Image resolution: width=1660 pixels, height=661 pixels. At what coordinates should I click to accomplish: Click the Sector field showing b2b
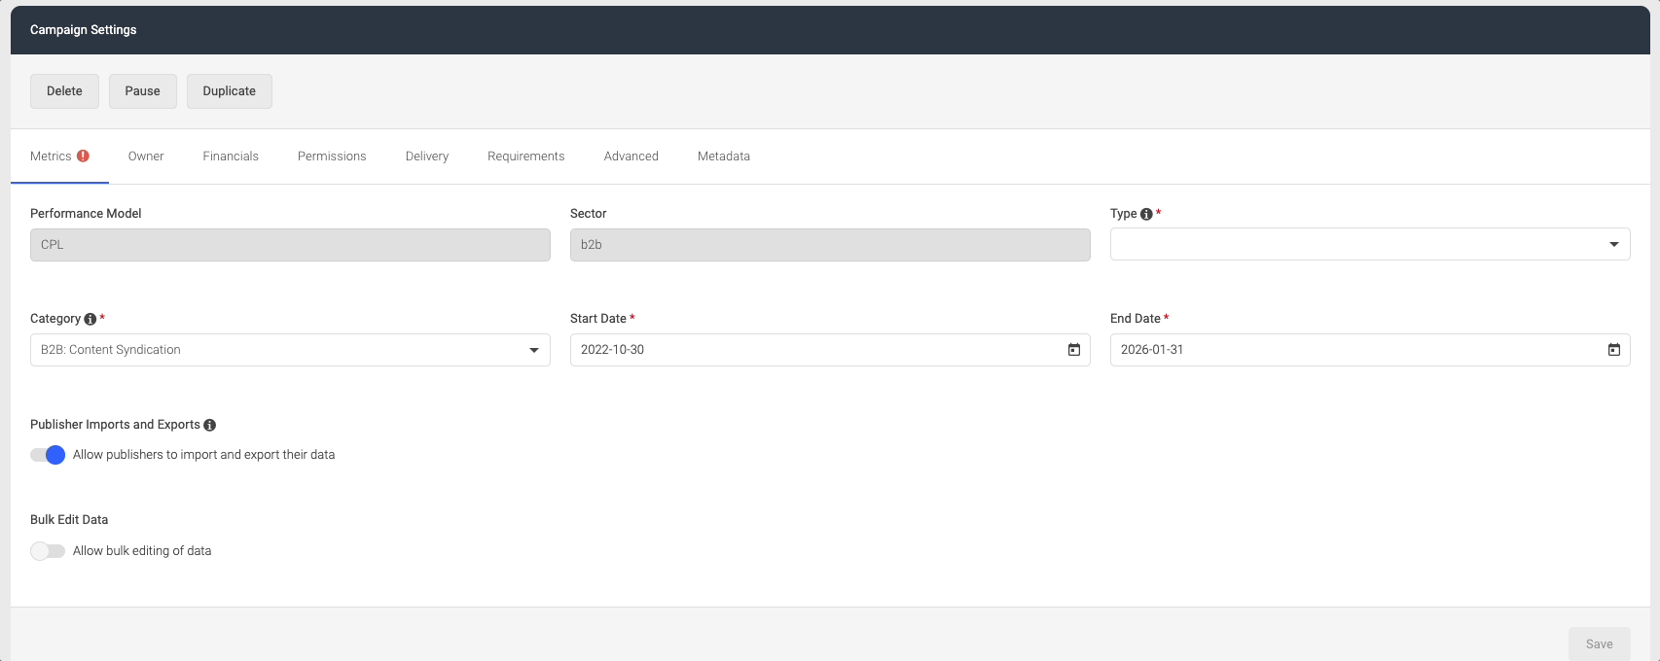830,245
